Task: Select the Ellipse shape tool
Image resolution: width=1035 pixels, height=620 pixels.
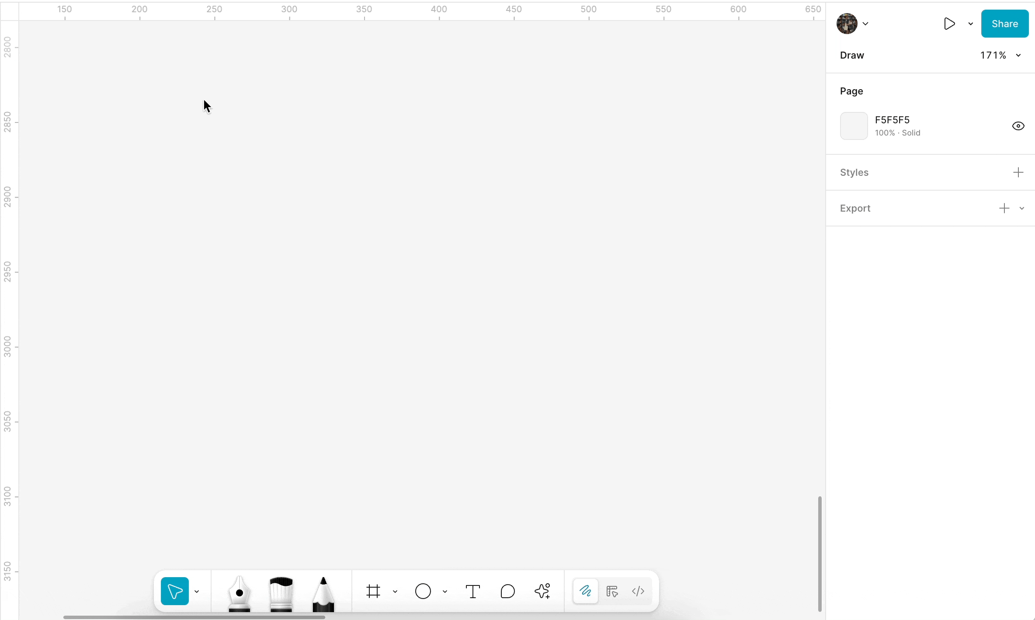Action: (x=423, y=592)
